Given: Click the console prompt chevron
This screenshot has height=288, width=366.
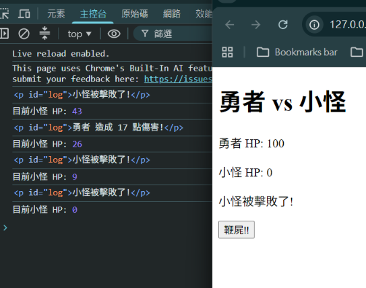Looking at the screenshot, I should pos(5,227).
